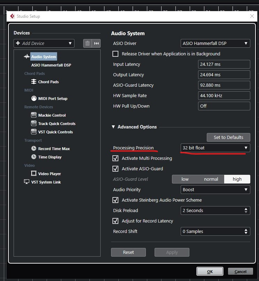Image resolution: width=259 pixels, height=281 pixels.
Task: Click the Remote Devices category label
Action: [x=39, y=107]
